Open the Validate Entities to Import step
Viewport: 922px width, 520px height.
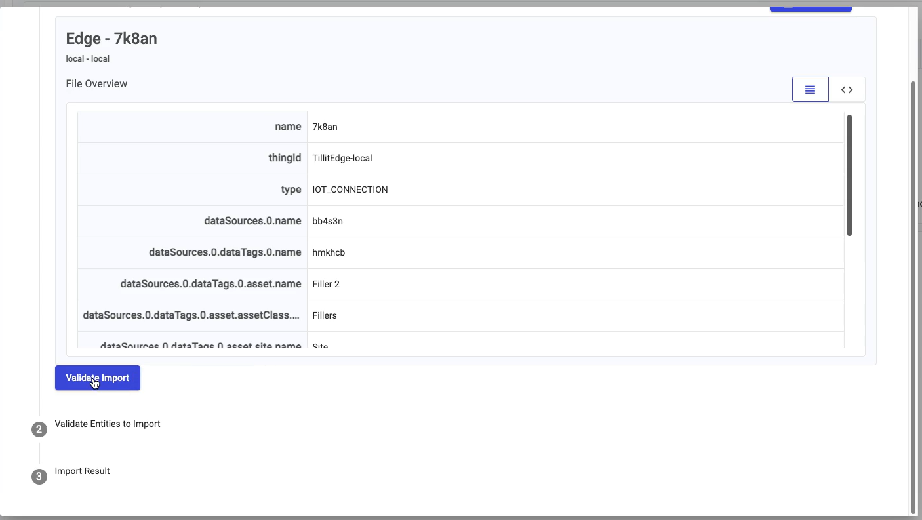point(108,424)
